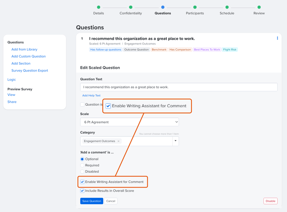
Task: Click the Questions step dot
Action: [x=163, y=7]
